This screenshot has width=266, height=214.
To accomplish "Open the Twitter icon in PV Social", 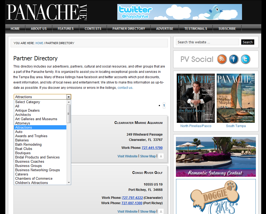I will [245, 59].
